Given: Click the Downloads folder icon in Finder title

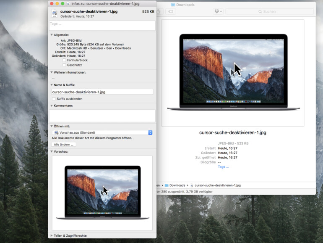Looking at the screenshot, I should (173, 5).
